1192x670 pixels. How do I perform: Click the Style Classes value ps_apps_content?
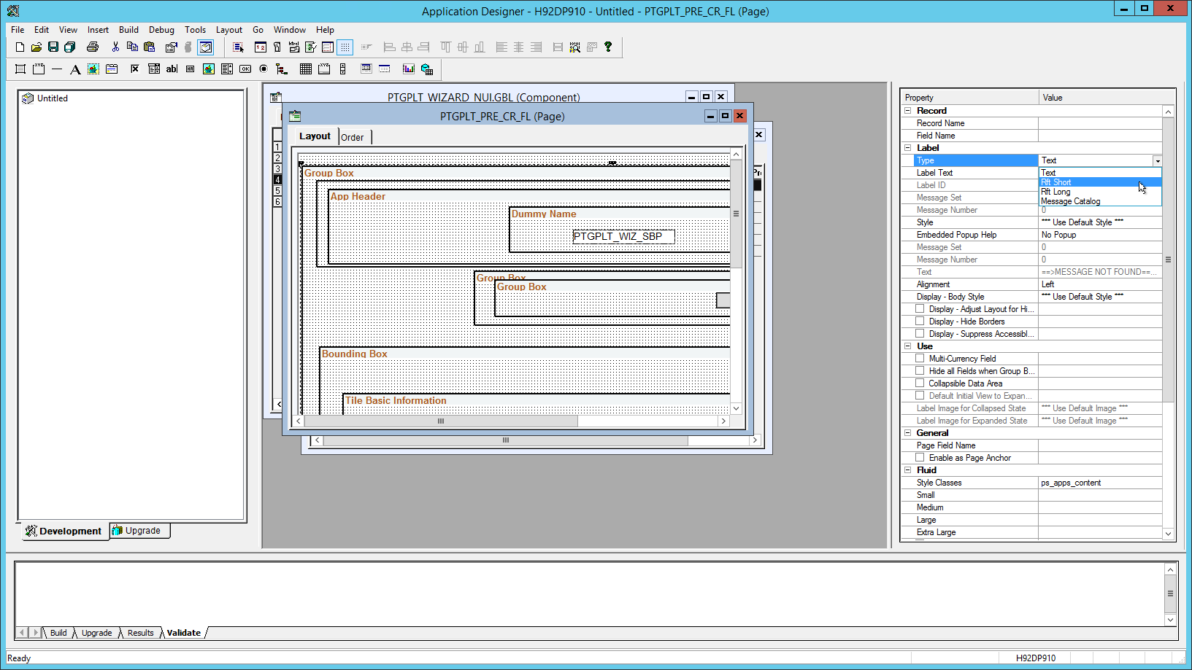[x=1100, y=483]
